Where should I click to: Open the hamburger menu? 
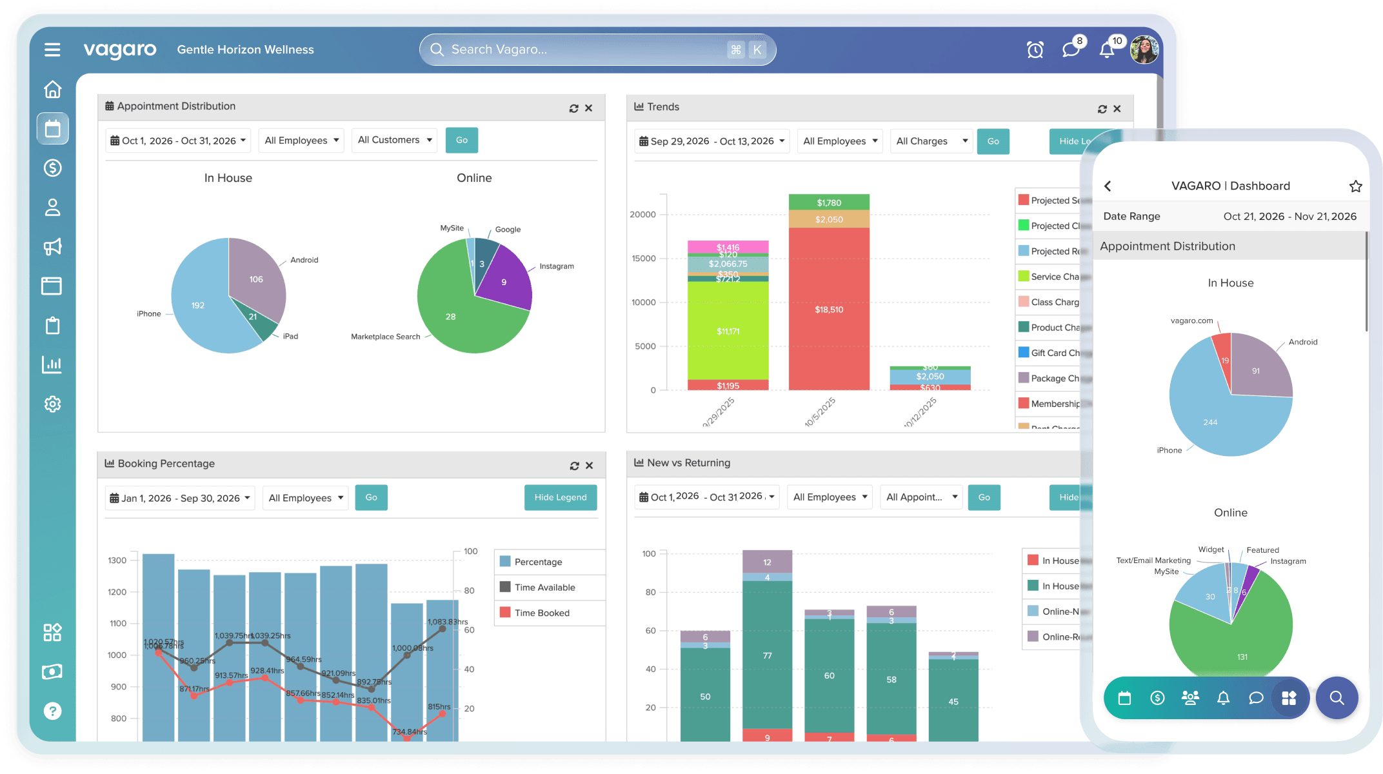coord(52,50)
